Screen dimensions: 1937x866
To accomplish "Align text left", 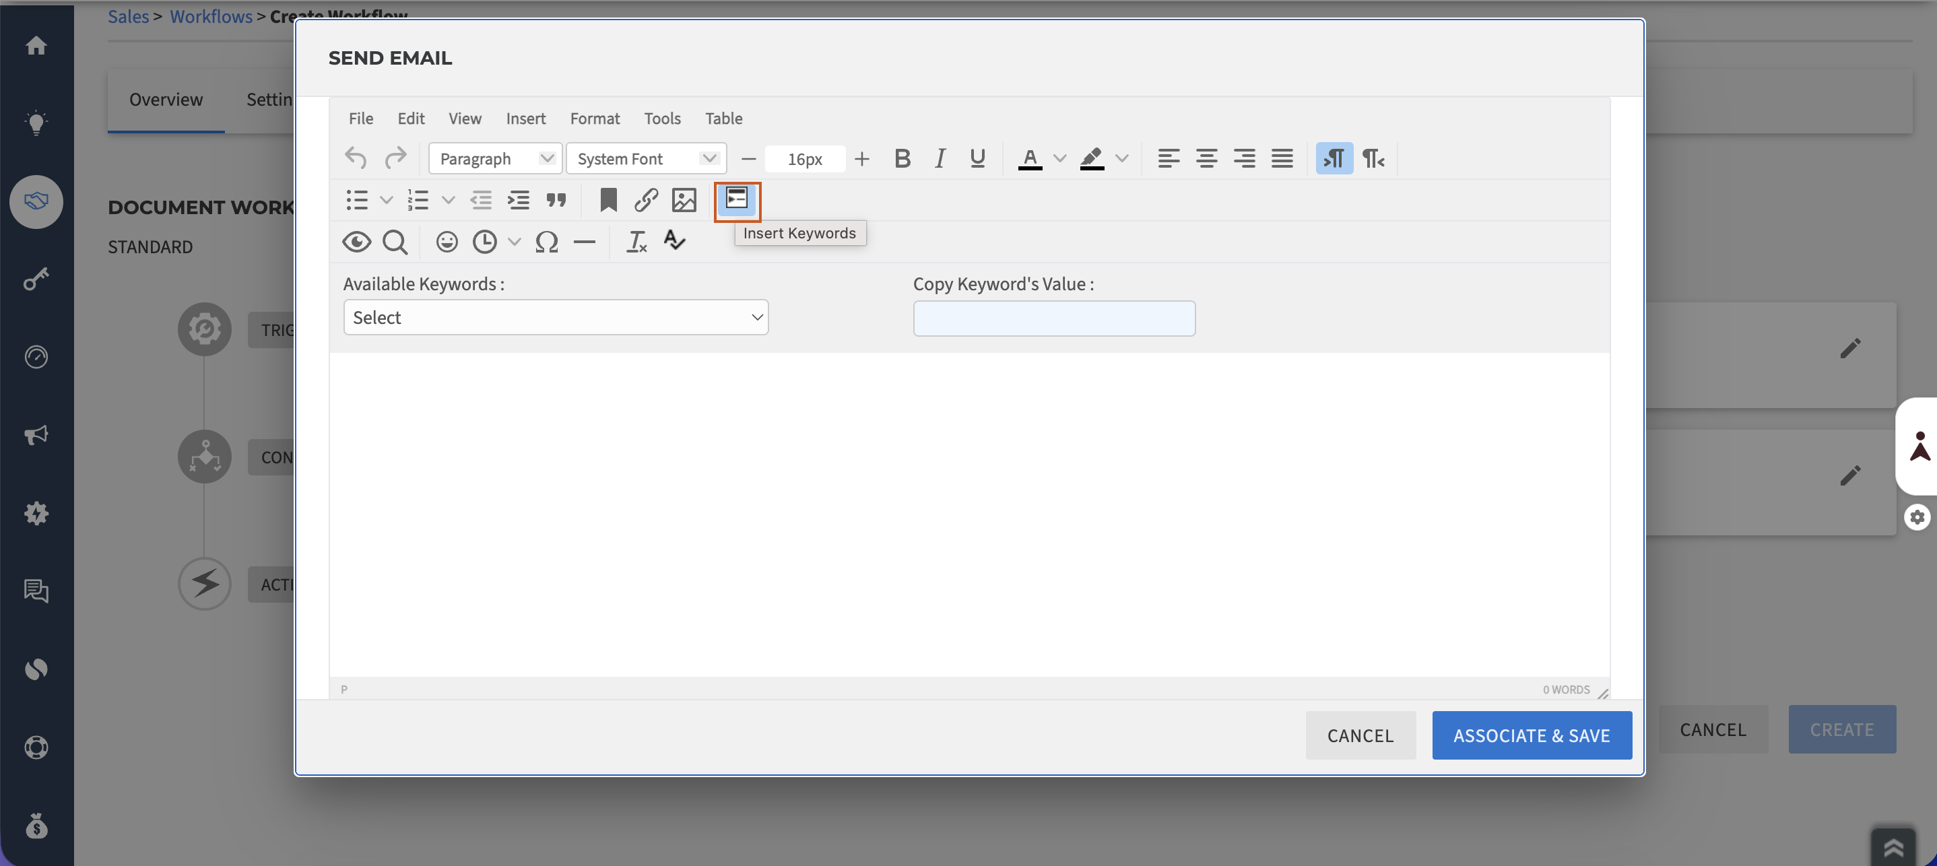I will coord(1169,159).
